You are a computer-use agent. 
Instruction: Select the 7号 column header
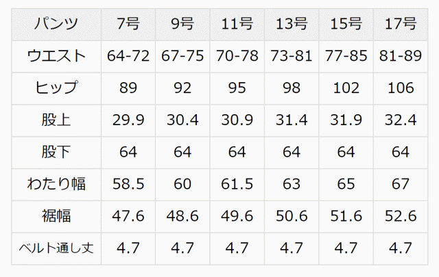(128, 24)
